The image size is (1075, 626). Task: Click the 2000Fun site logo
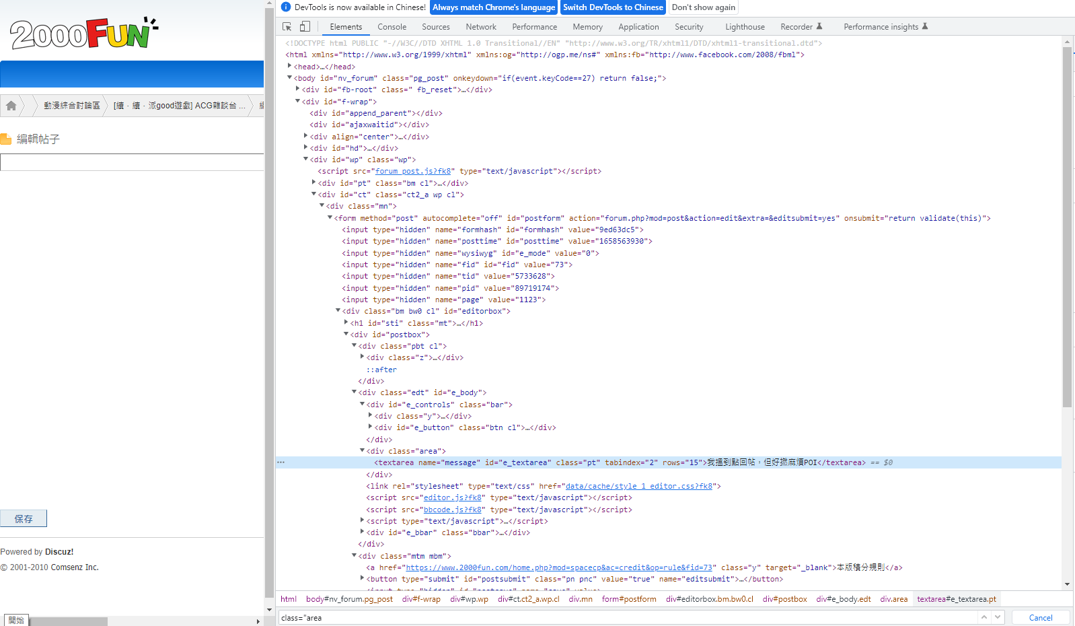(x=83, y=34)
